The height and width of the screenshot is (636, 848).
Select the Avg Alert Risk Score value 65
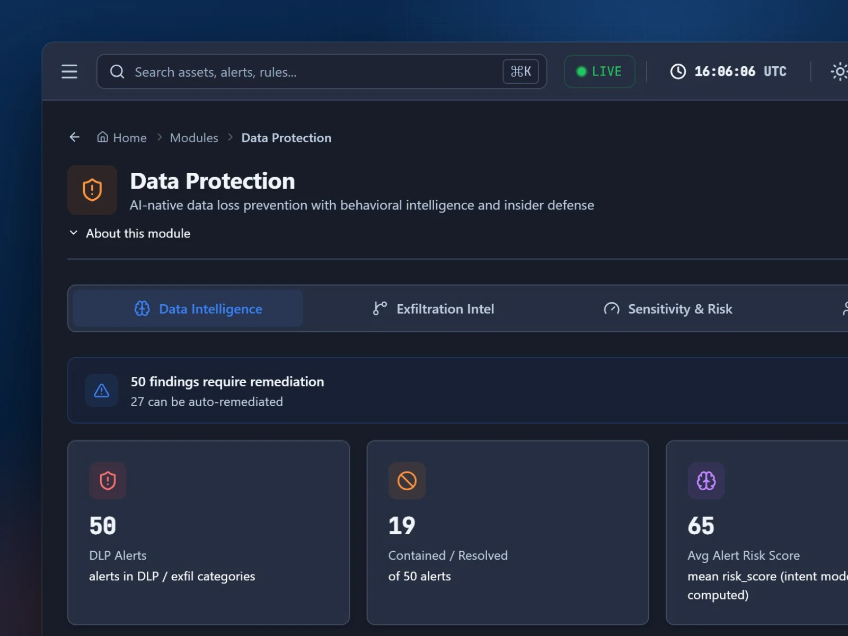[701, 526]
